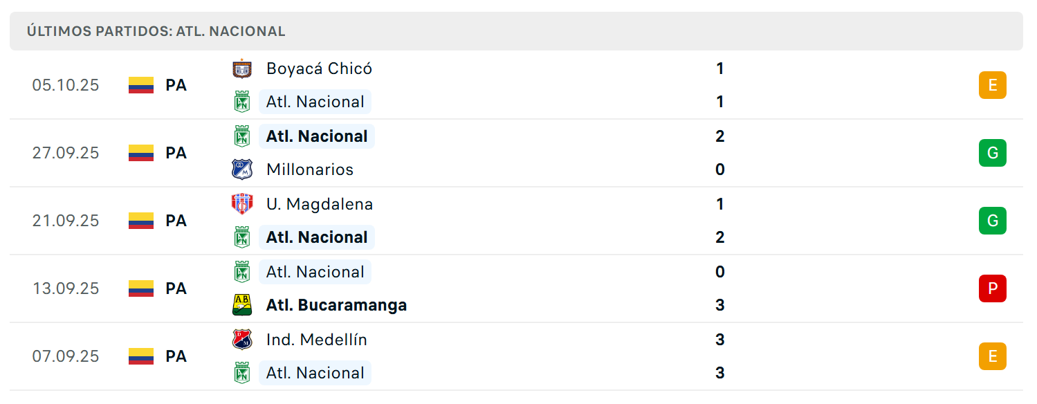Click Colombia flag in 27.09.25 row
This screenshot has height=404, width=1037.
click(141, 153)
